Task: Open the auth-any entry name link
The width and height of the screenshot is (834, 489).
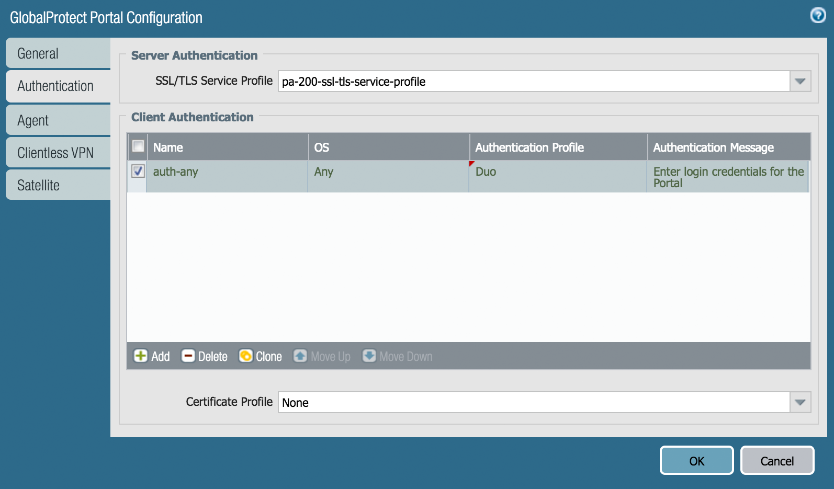Action: 176,172
